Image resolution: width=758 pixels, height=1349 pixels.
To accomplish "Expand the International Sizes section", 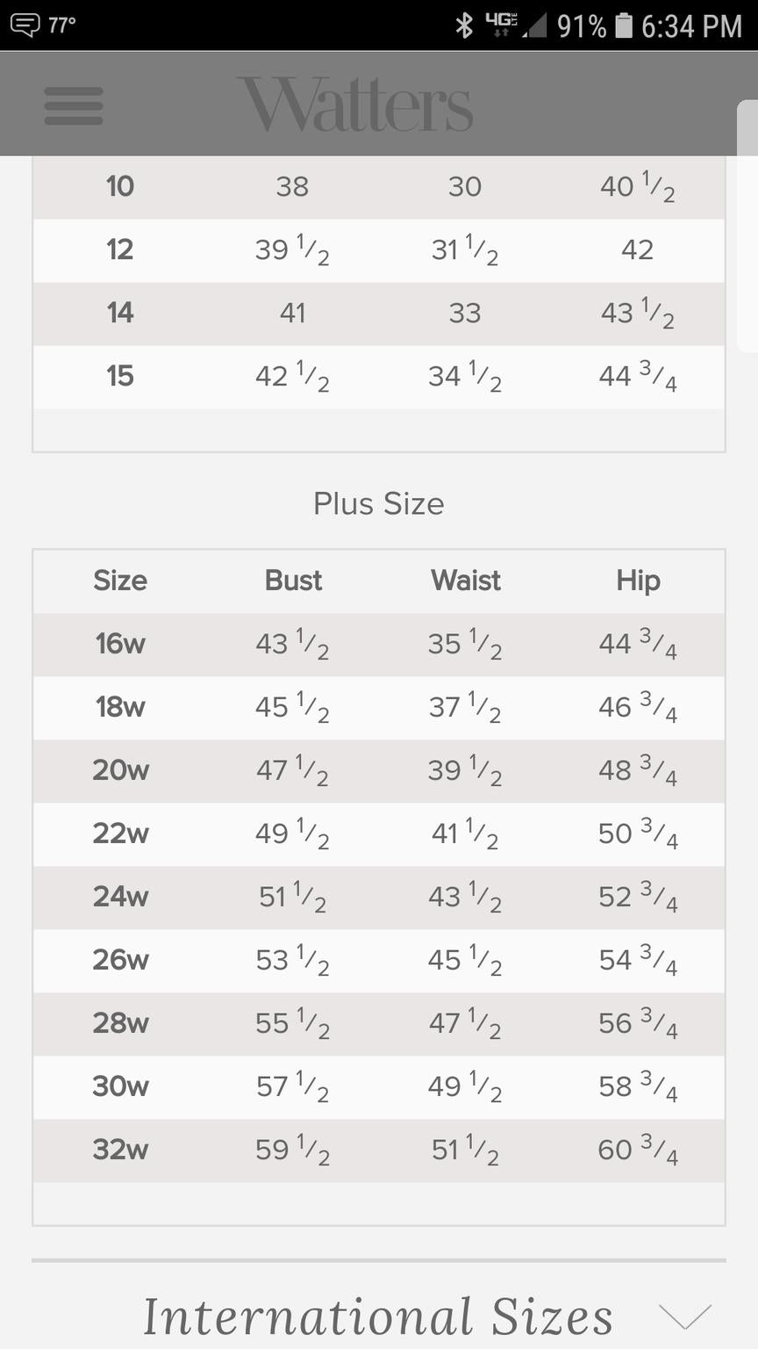I will [x=379, y=1316].
